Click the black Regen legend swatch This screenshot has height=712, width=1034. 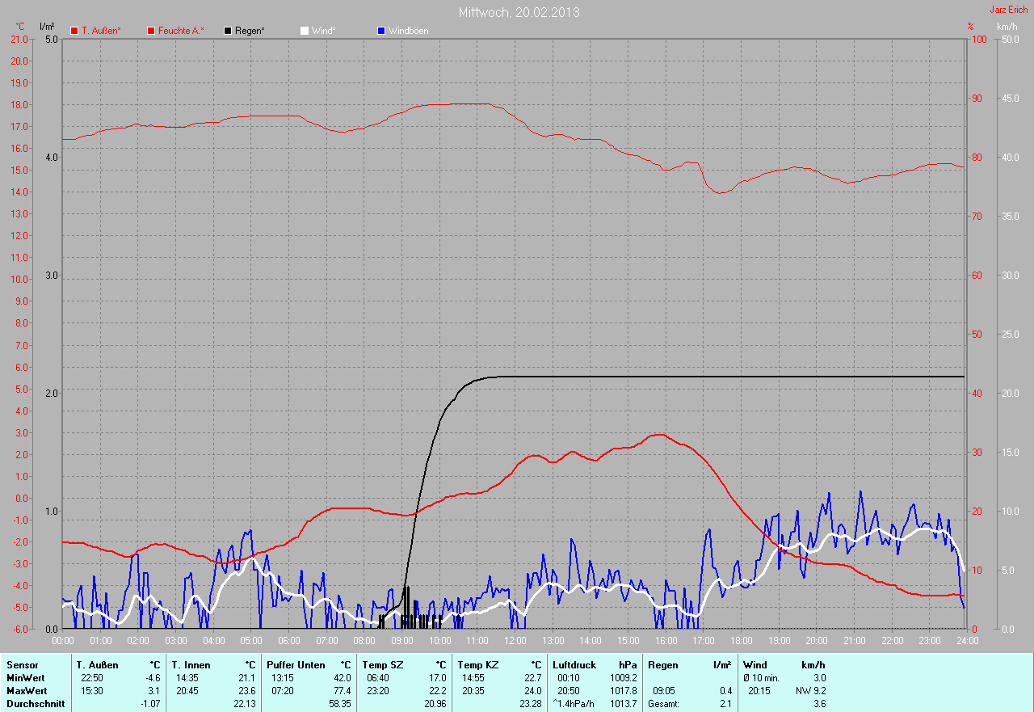[x=229, y=31]
